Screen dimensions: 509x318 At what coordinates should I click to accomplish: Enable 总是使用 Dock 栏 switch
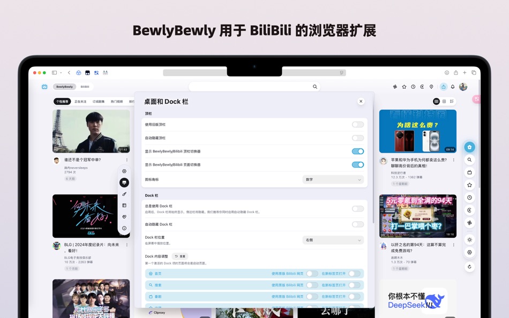[x=358, y=209]
